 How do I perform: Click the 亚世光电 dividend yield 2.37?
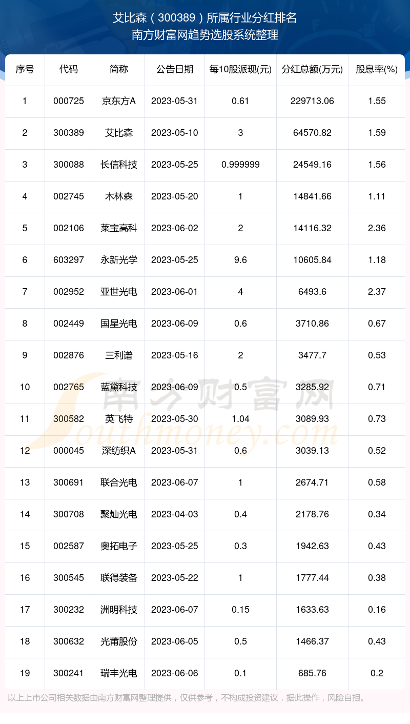tap(377, 292)
